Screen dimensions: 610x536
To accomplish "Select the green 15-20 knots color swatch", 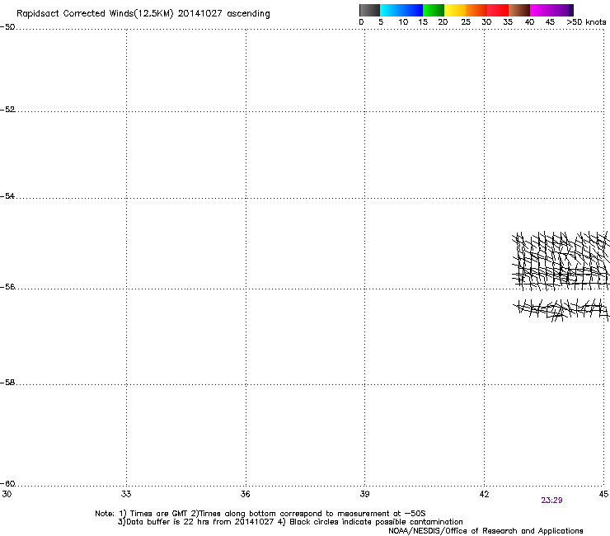I will (434, 10).
